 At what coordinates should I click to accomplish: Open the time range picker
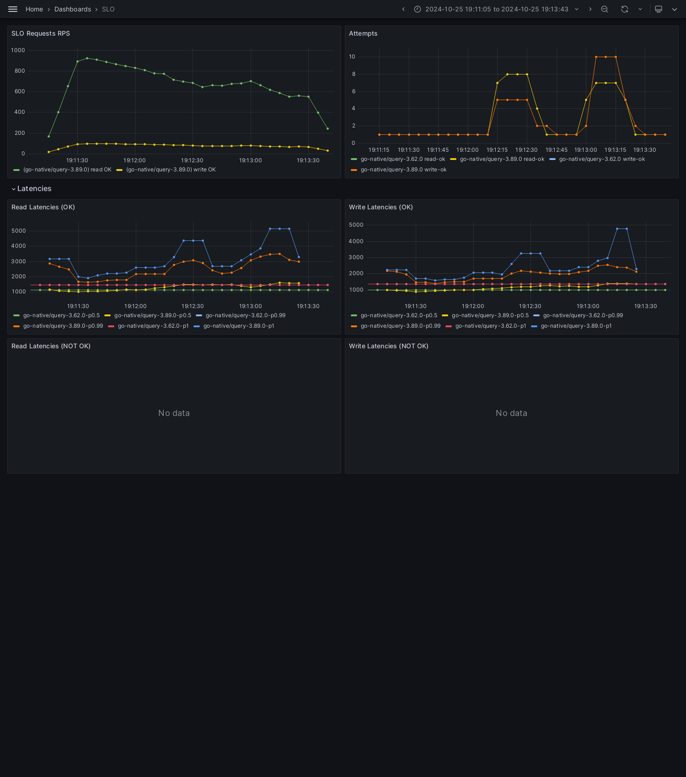pos(497,9)
